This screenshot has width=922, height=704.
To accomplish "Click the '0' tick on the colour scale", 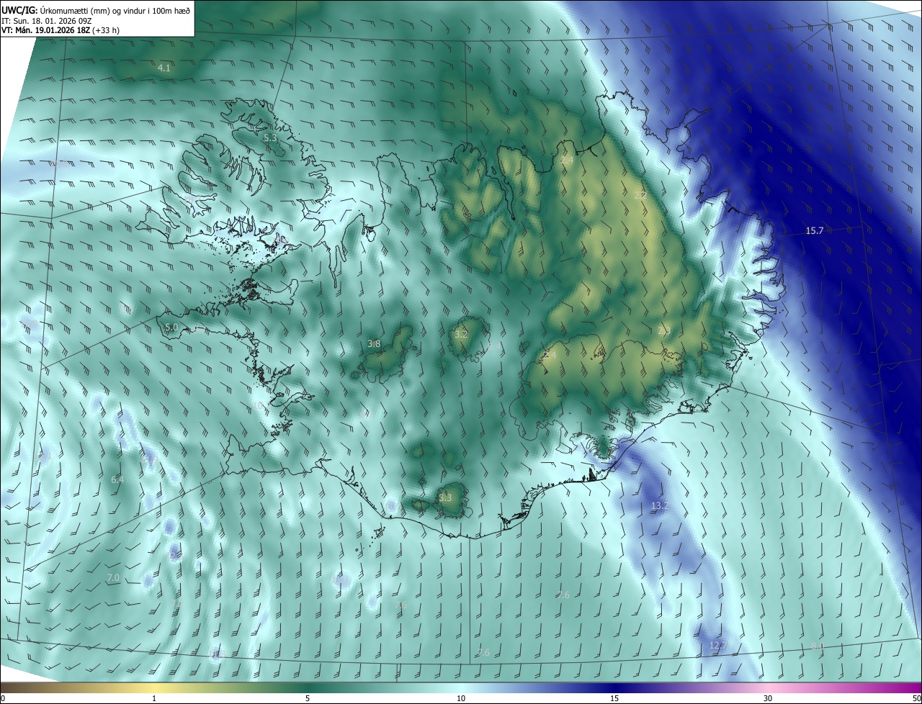I will click(3, 698).
